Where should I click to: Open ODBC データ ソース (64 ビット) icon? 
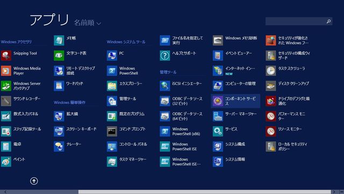[x=165, y=116]
